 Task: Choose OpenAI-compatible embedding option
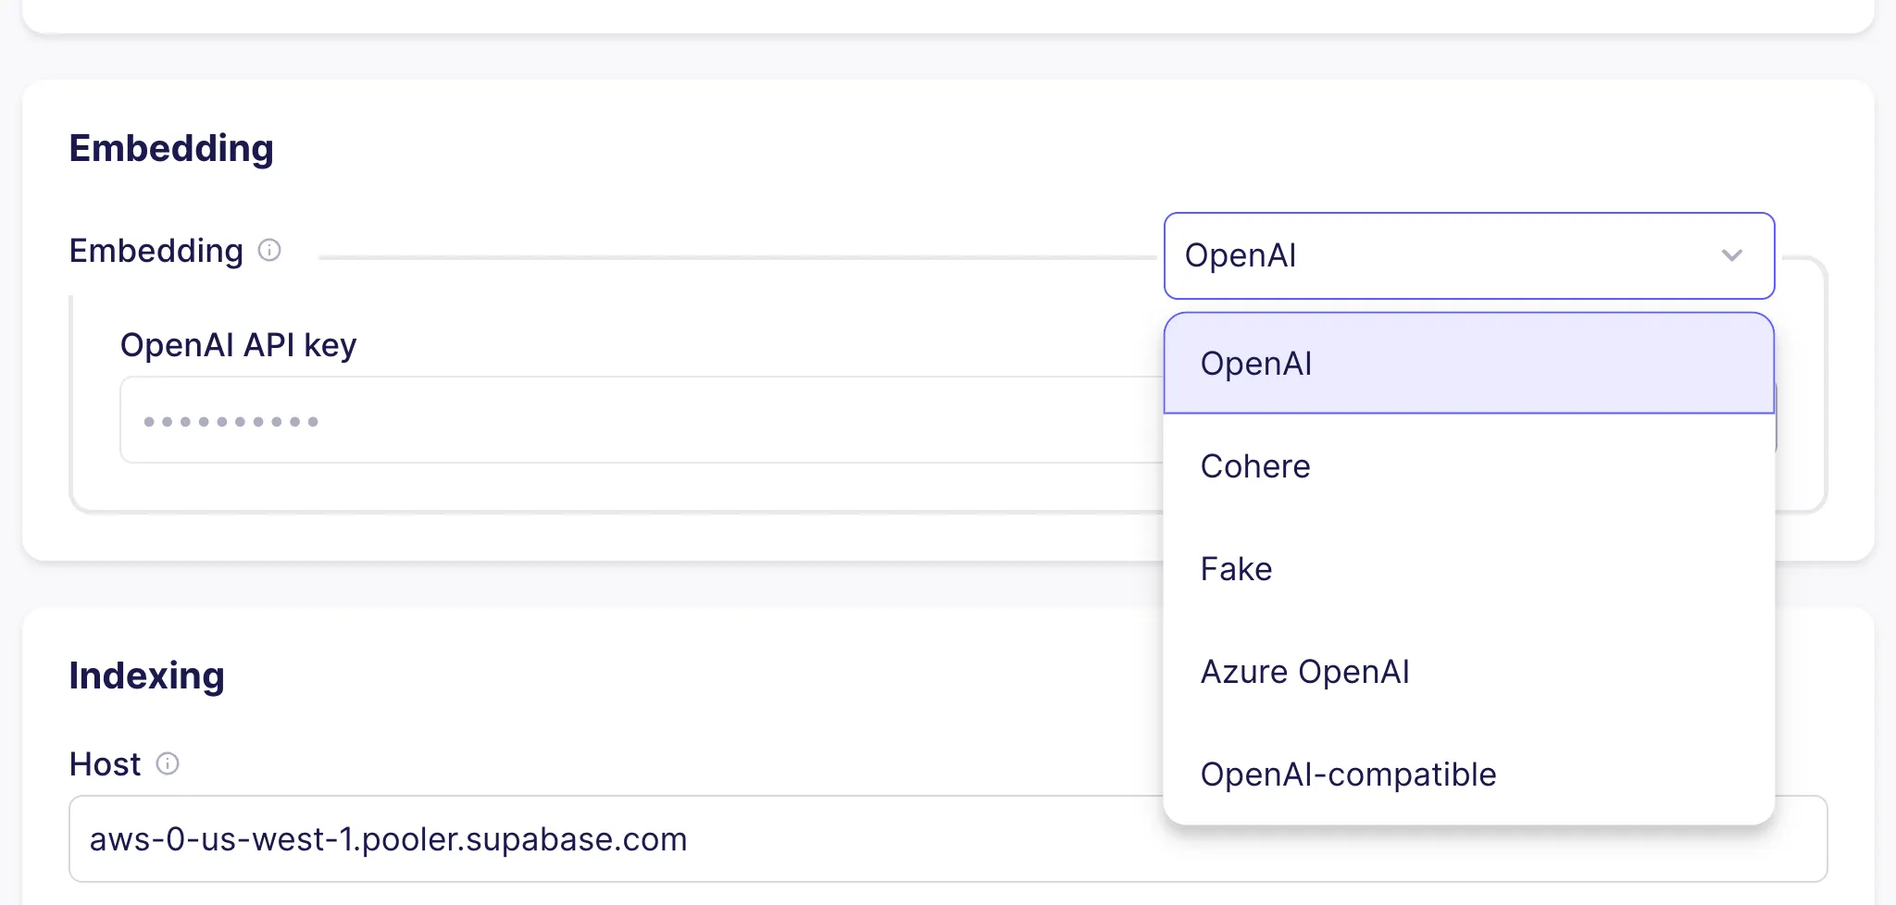1469,774
